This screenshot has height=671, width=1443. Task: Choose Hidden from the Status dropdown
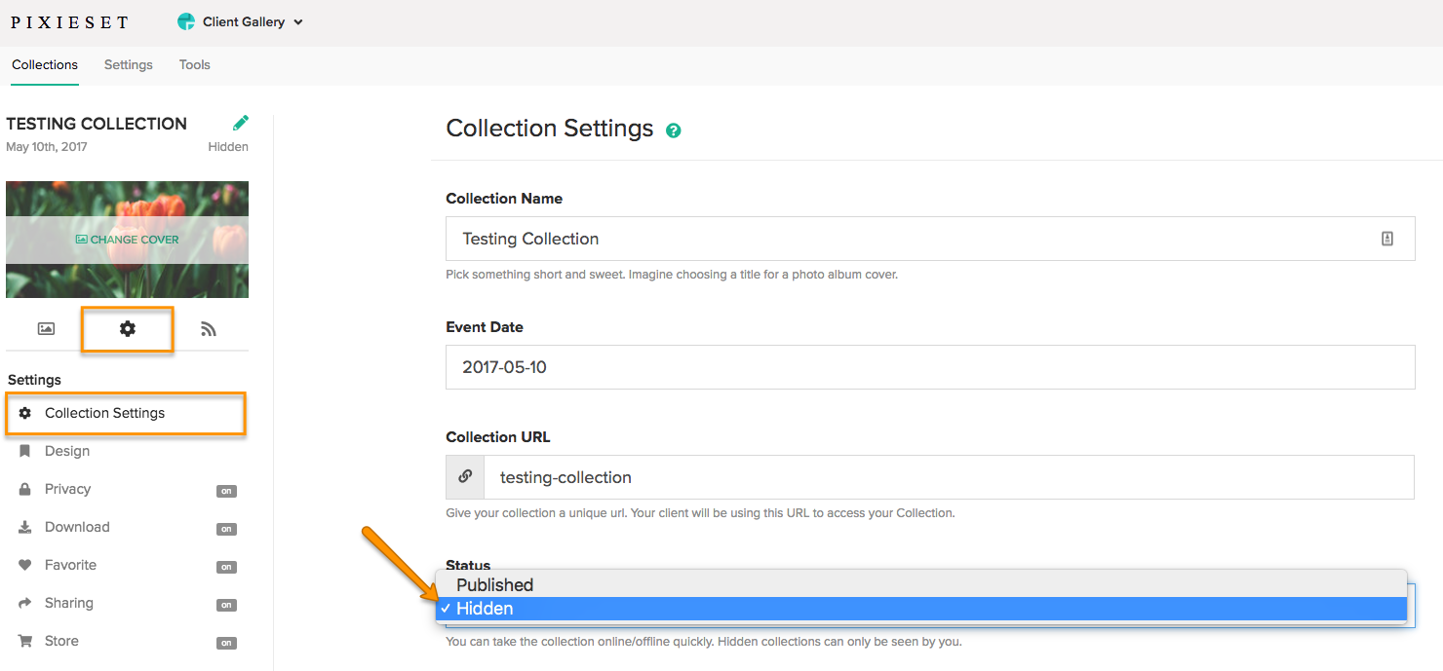click(x=921, y=609)
